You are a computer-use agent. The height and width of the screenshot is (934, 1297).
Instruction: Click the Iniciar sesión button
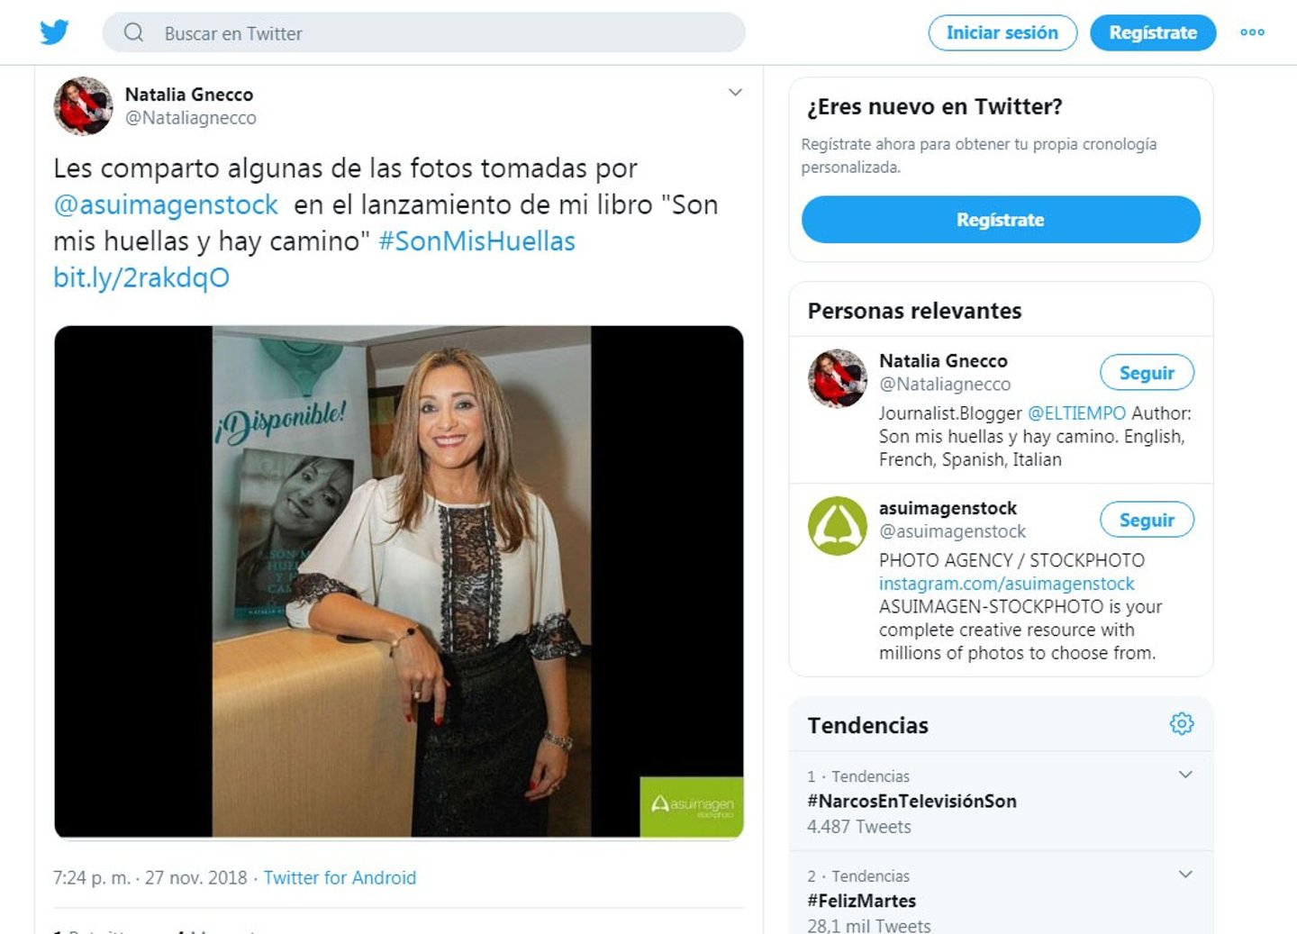(1002, 32)
